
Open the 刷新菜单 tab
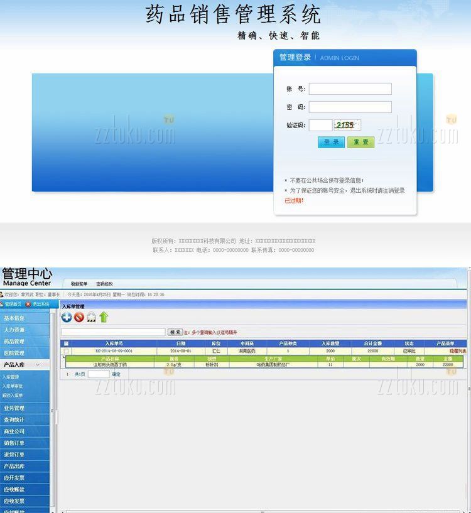point(79,284)
